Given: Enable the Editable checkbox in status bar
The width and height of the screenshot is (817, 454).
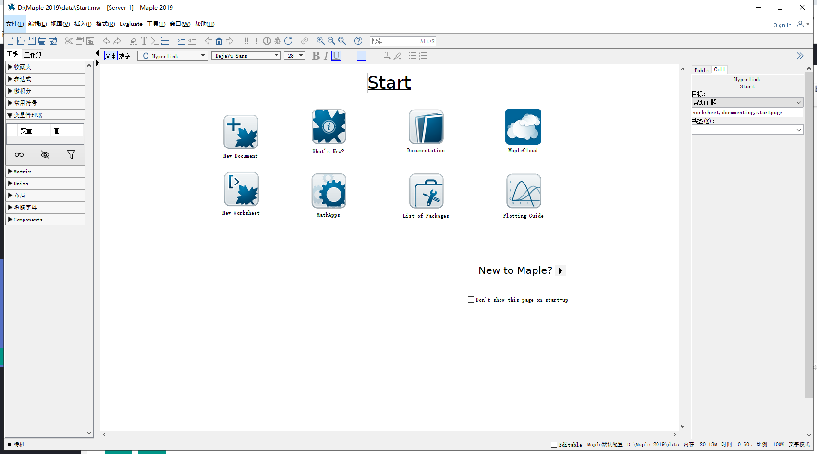Looking at the screenshot, I should (x=554, y=445).
